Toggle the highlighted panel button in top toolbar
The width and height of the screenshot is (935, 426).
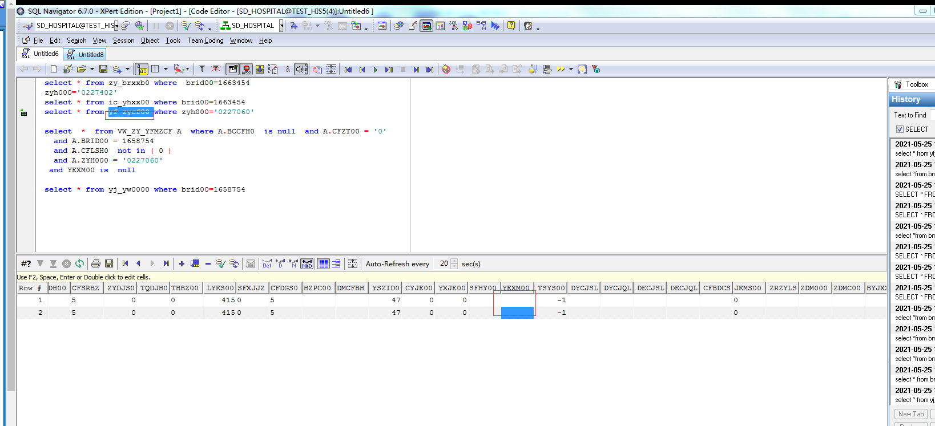(426, 26)
